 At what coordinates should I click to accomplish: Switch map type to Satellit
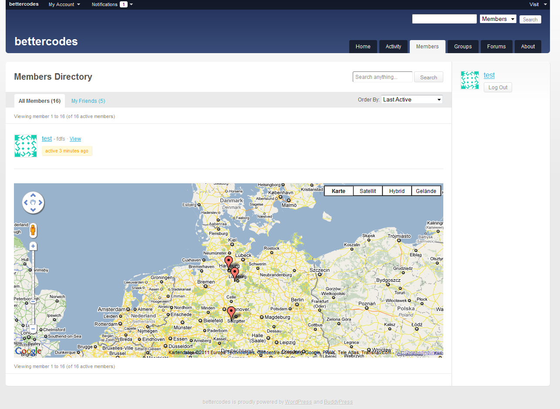[x=368, y=191]
